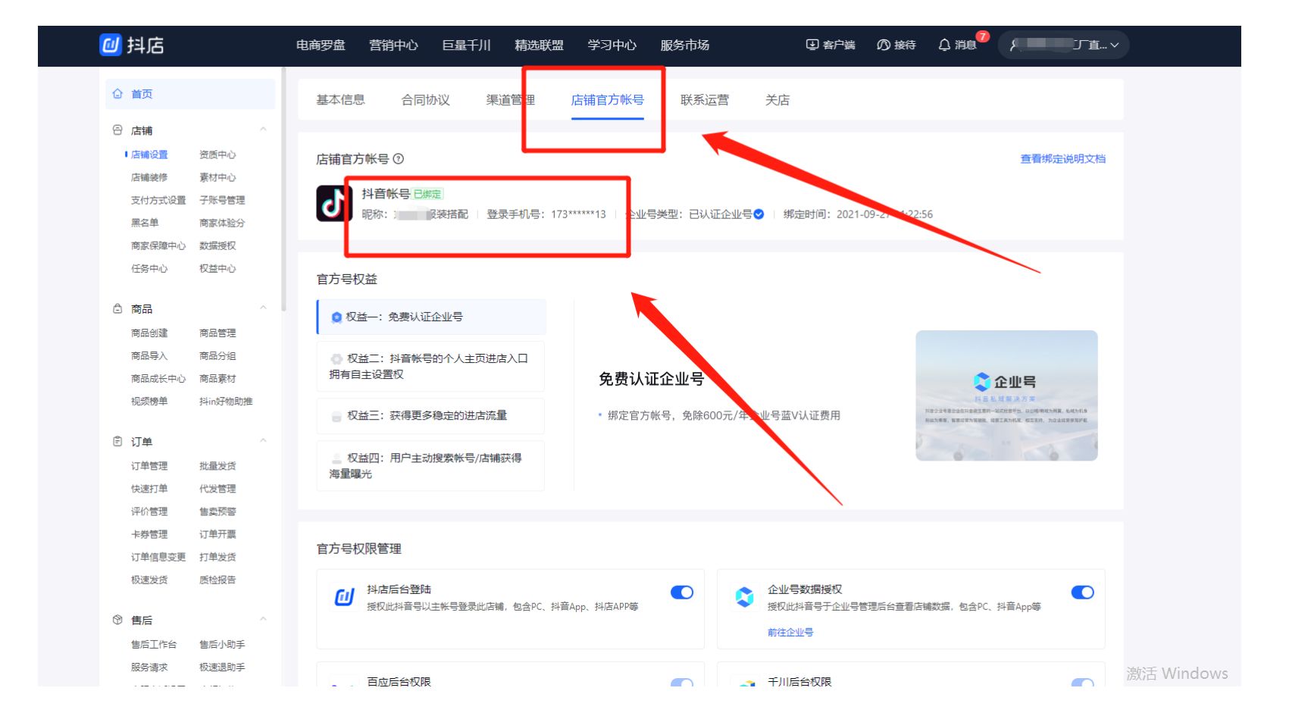The image size is (1289, 716).
Task: Select 权益一：免费认证企业号 item
Action: (431, 317)
